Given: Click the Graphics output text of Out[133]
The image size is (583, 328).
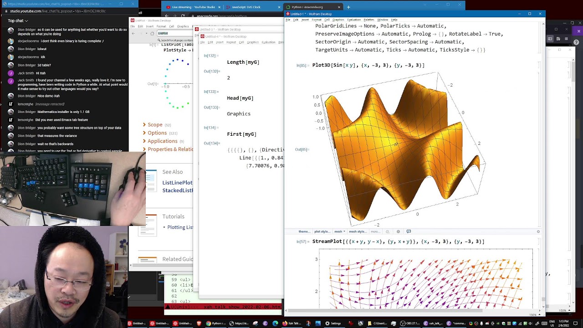Looking at the screenshot, I should pos(239,114).
